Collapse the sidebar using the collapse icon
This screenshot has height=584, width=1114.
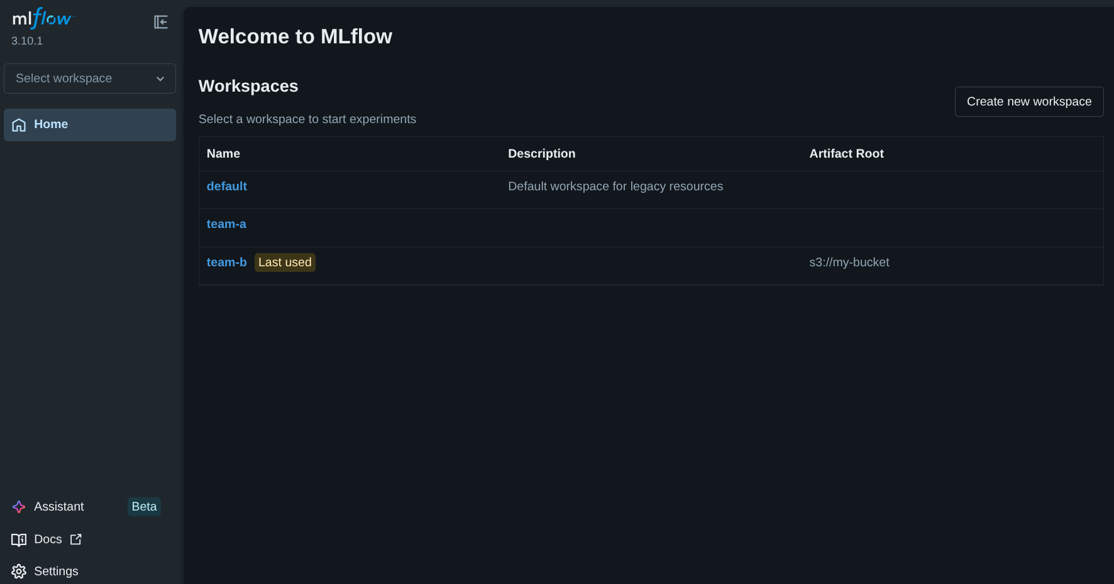(161, 21)
